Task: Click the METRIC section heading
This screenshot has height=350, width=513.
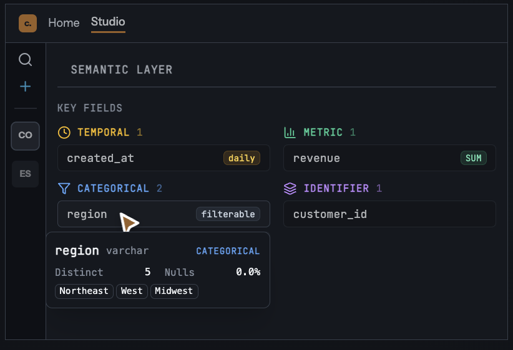Action: pos(323,133)
